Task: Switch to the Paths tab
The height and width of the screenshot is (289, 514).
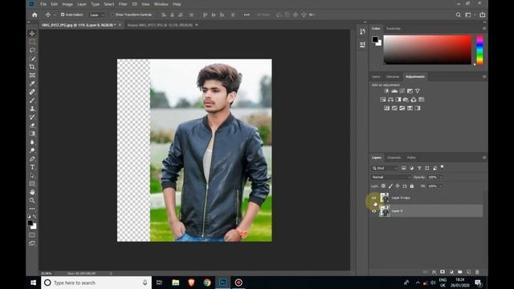Action: pos(411,157)
